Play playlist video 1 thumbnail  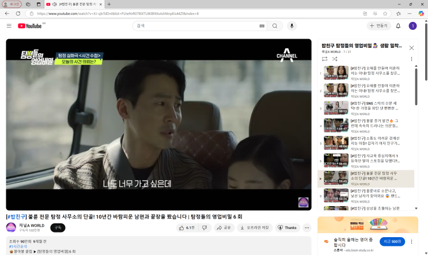[336, 73]
